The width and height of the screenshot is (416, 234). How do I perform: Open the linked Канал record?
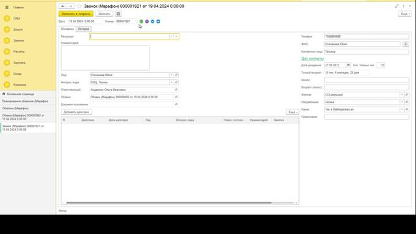pos(407,109)
